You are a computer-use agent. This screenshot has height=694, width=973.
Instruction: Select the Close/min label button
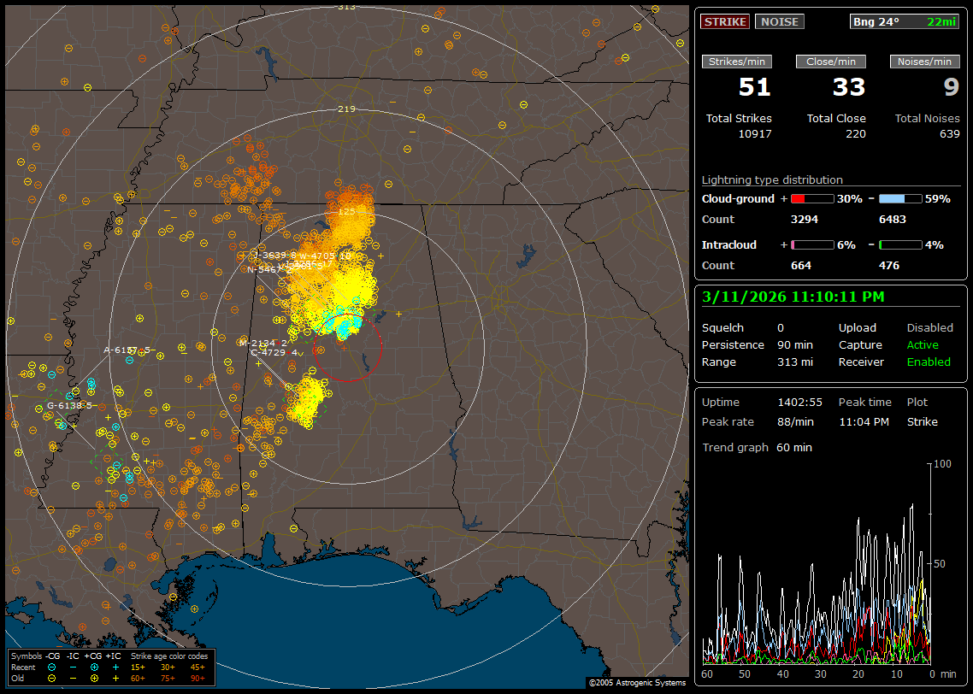click(831, 62)
